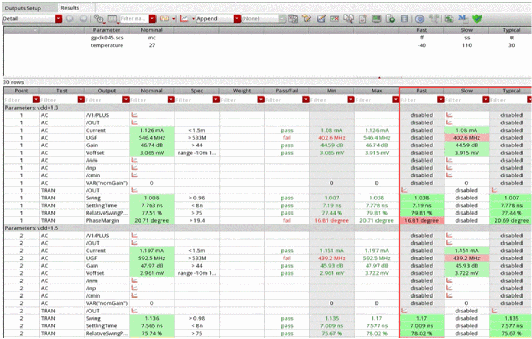Click the red X icon in toolbar
This screenshot has width=532, height=339.
335,18
